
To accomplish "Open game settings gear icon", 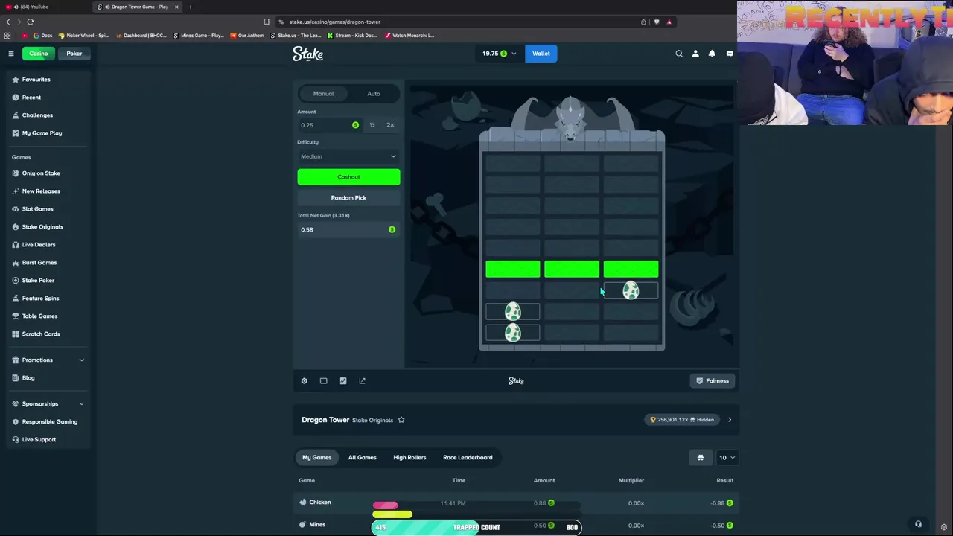I will 304,381.
